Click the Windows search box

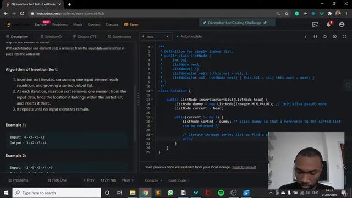pos(57,193)
